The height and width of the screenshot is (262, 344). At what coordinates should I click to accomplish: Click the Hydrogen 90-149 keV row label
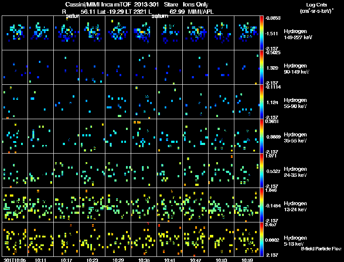pyautogui.click(x=295, y=69)
